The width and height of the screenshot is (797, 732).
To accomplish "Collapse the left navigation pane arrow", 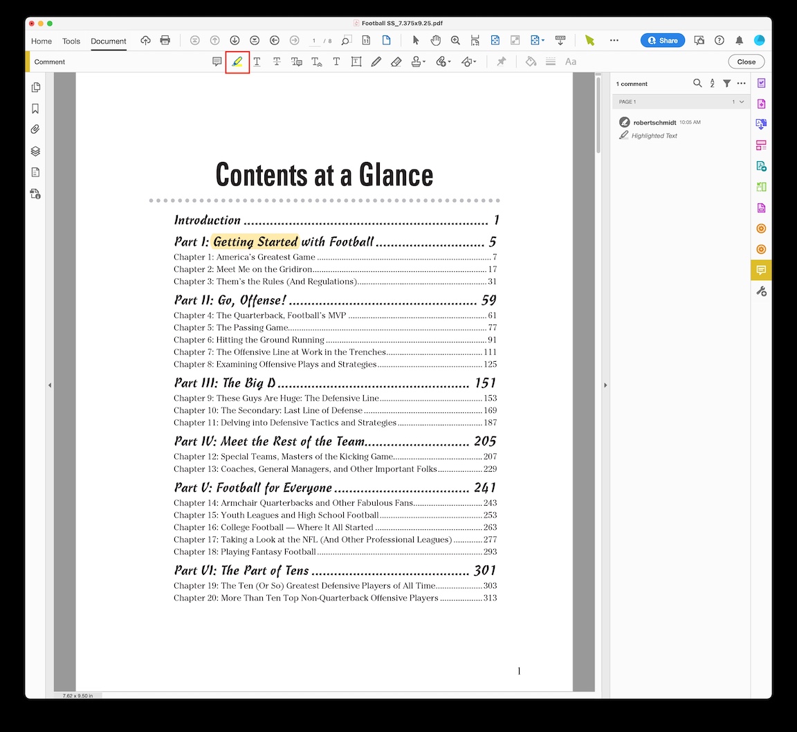I will point(50,385).
